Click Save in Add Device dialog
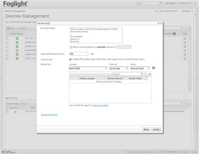 [146, 129]
